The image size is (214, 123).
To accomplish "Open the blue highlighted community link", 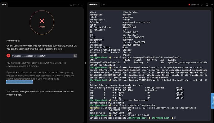I will pos(19,82).
